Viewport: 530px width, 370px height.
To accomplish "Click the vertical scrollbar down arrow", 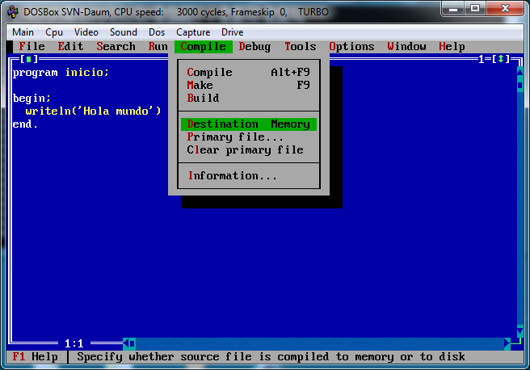I will 519,330.
